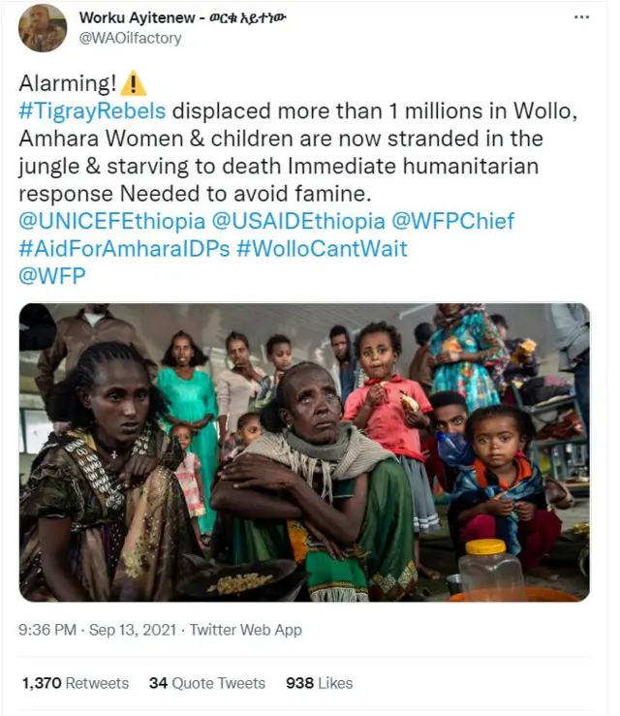Screen dimensions: 620x716
Task: Click the @WFPChief mention
Action: click(453, 221)
